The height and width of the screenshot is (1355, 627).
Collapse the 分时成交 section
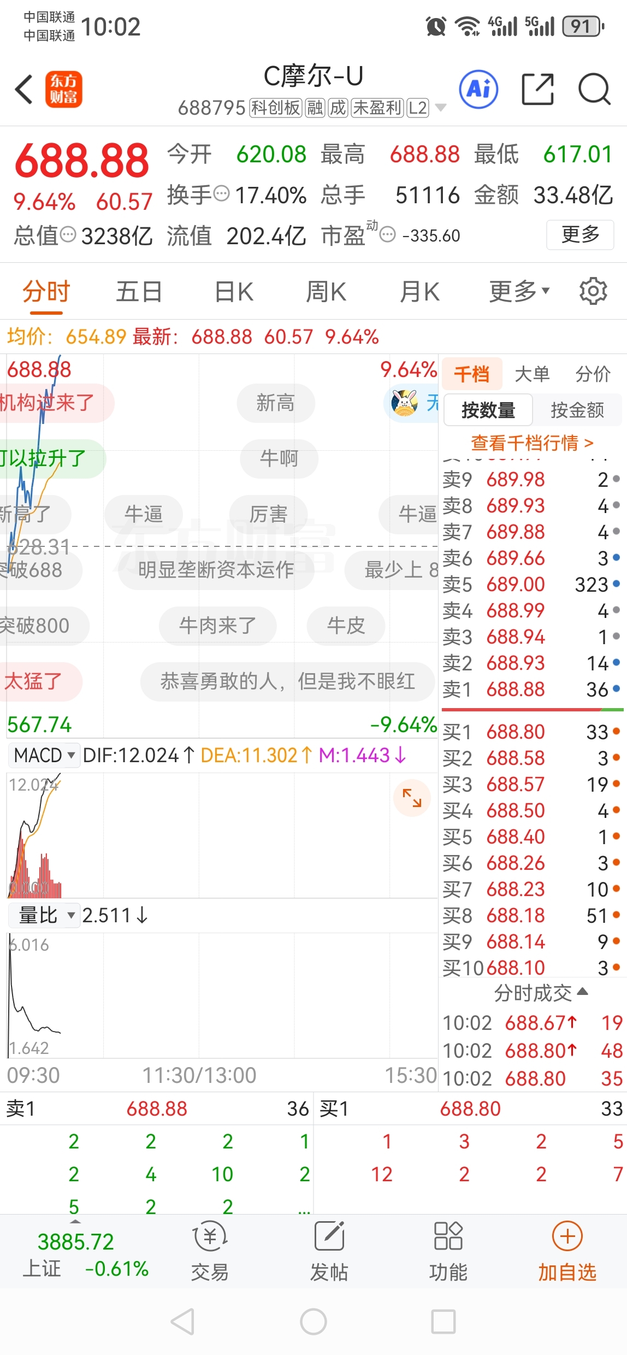click(x=541, y=992)
